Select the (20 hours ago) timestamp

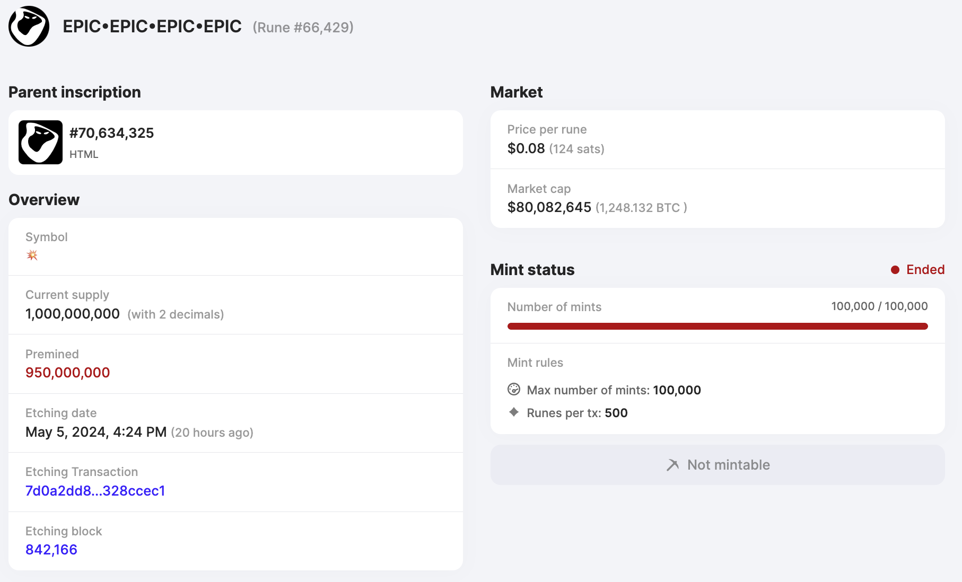coord(212,433)
